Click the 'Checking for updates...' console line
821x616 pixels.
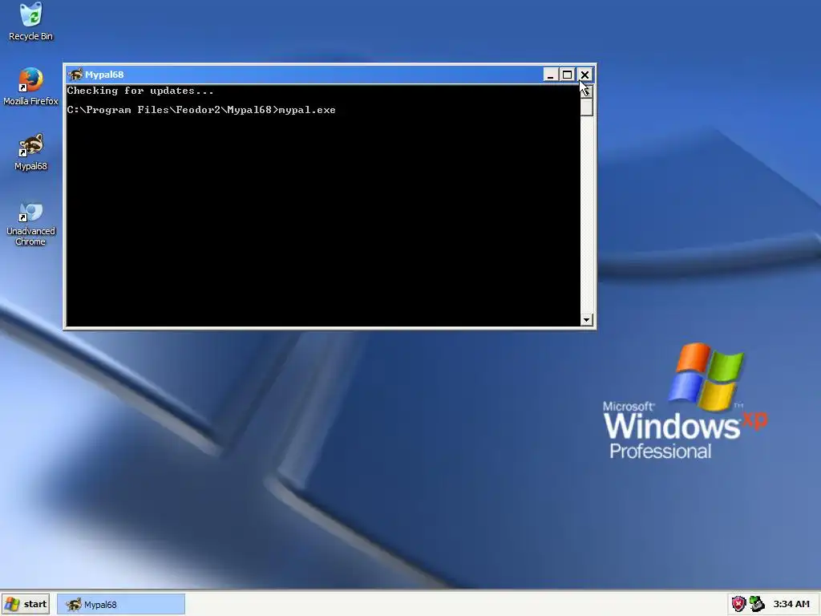coord(140,91)
